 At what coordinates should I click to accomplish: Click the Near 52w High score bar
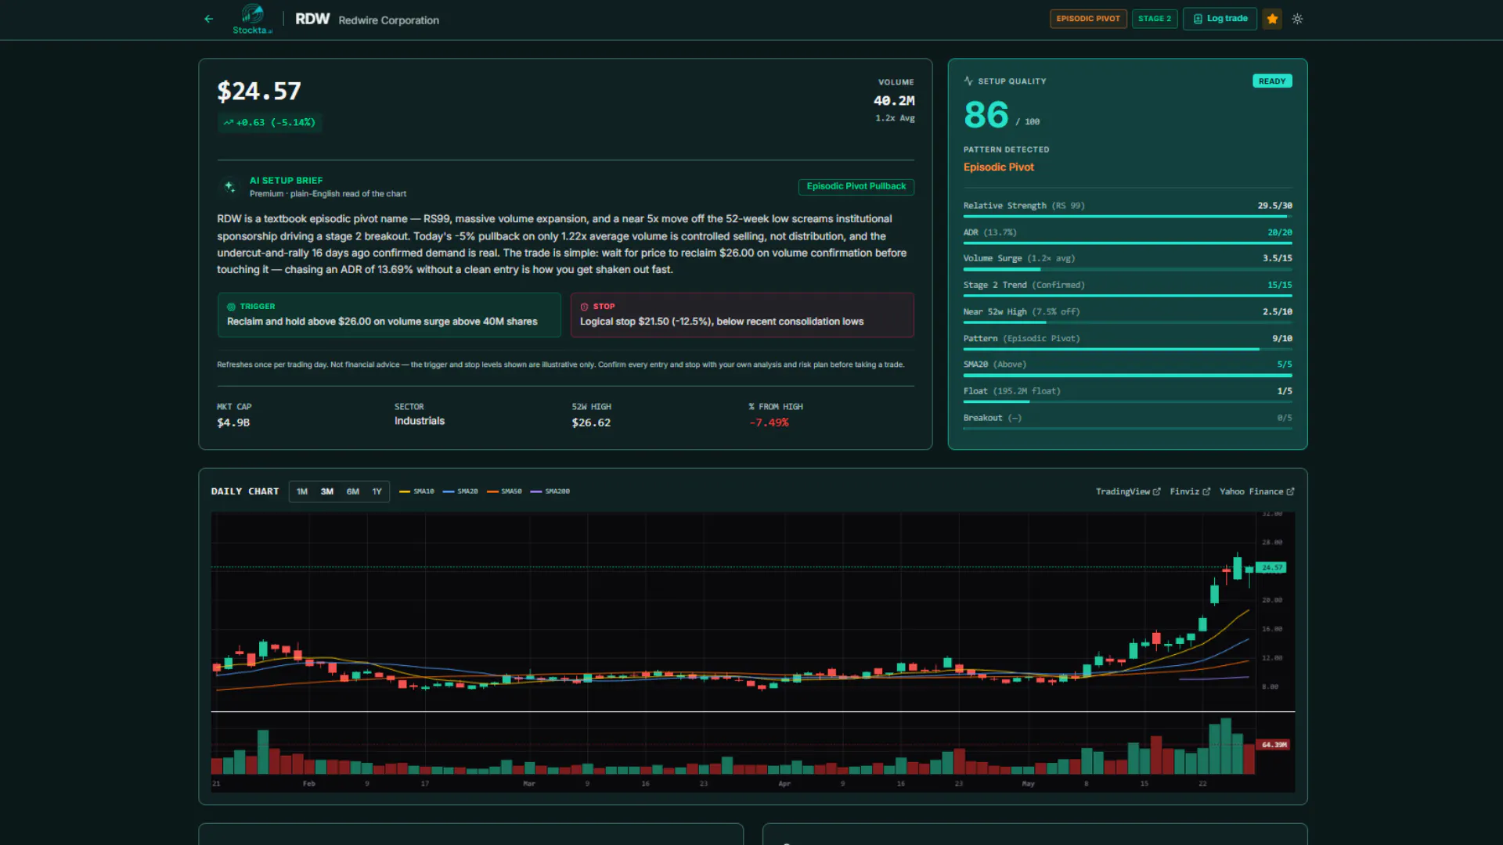coord(1127,322)
